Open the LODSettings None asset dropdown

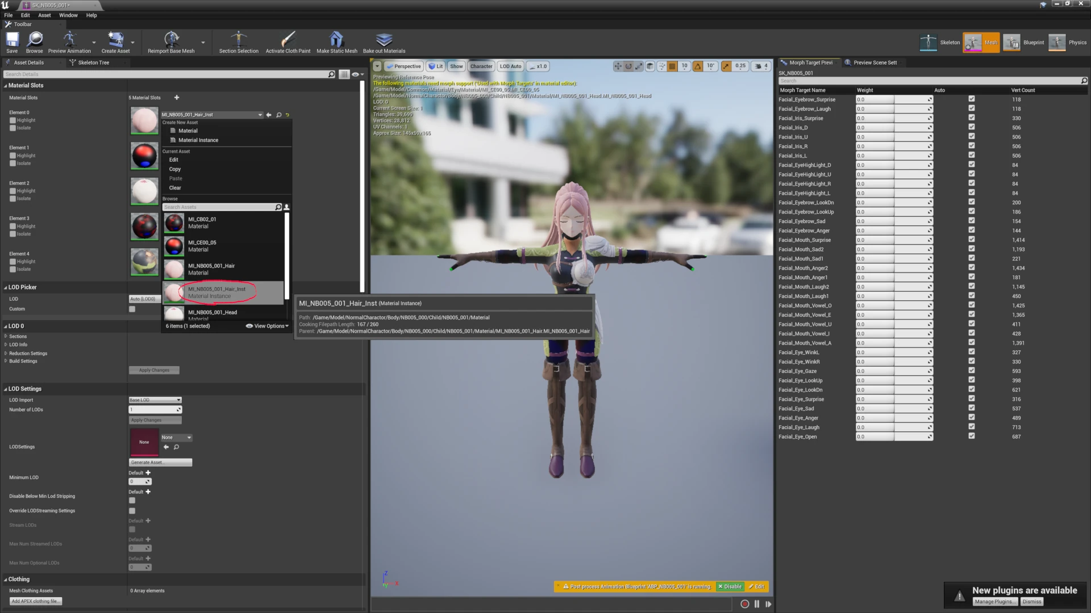pos(177,438)
